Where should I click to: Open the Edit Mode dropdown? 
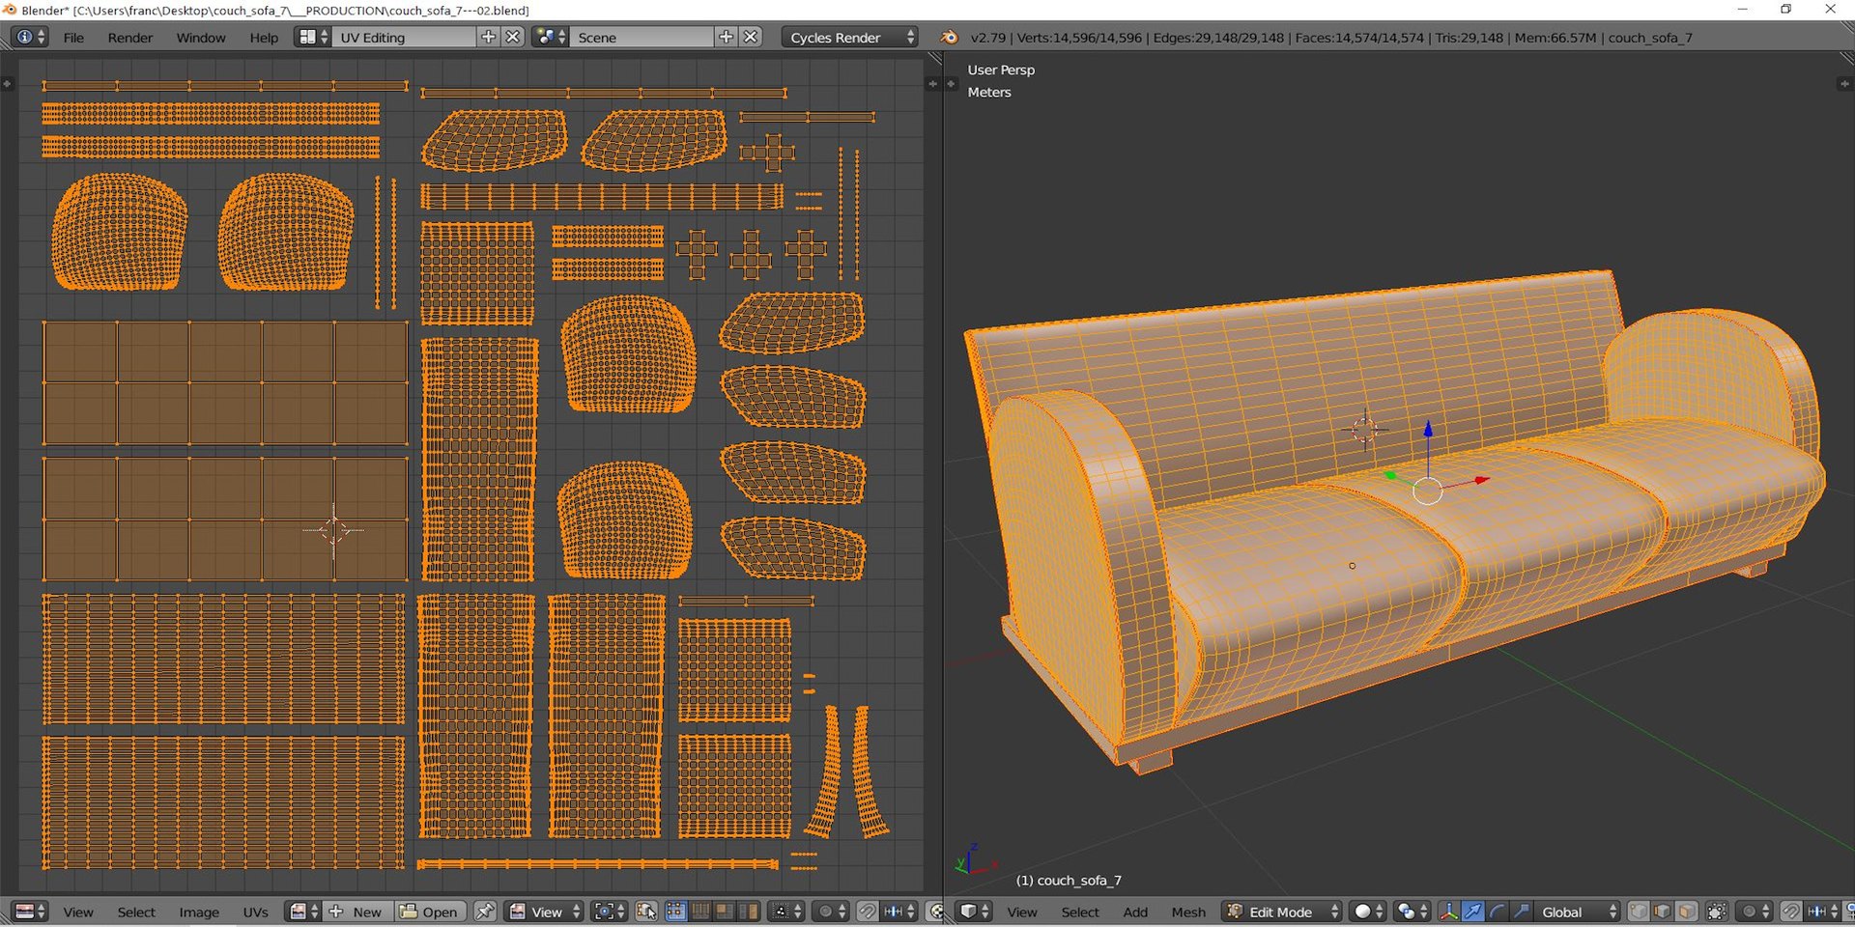point(1281,912)
